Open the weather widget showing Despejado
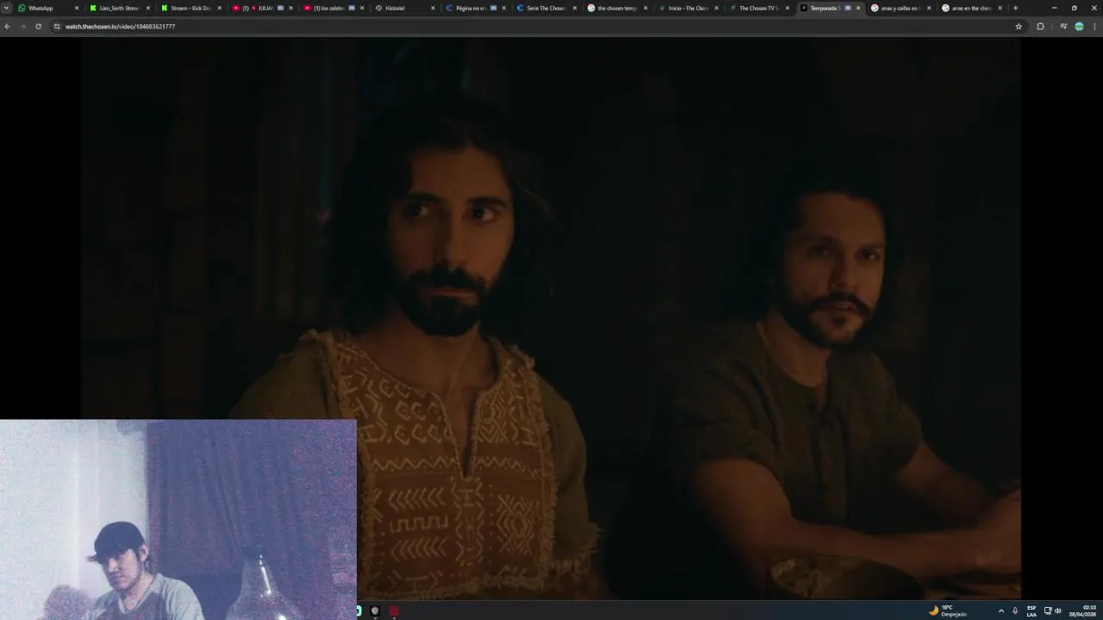 [948, 611]
